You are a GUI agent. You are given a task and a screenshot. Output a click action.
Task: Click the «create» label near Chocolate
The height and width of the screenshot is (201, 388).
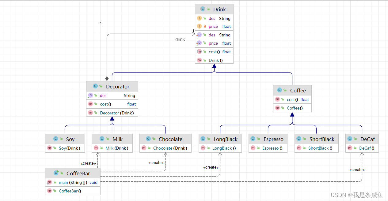pos(156,163)
